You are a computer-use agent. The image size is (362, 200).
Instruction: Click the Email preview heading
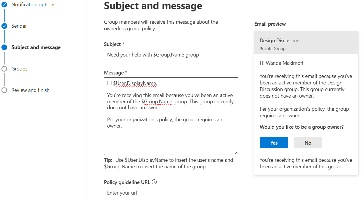click(x=270, y=24)
